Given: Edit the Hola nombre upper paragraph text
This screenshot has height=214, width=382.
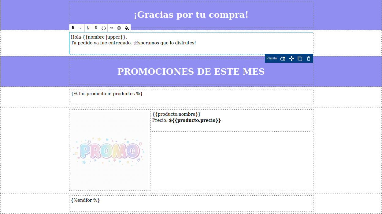Looking at the screenshot, I should [x=133, y=40].
